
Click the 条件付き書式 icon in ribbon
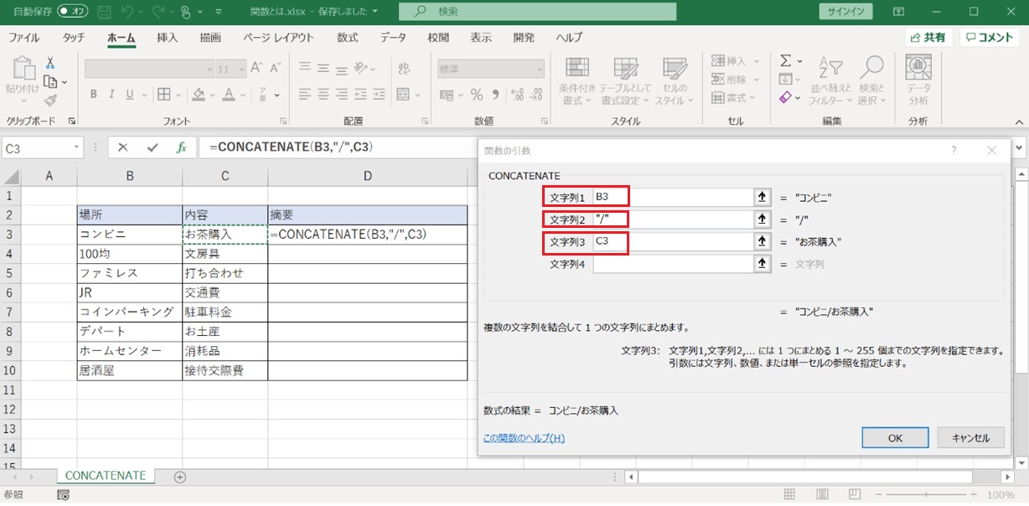[x=577, y=82]
